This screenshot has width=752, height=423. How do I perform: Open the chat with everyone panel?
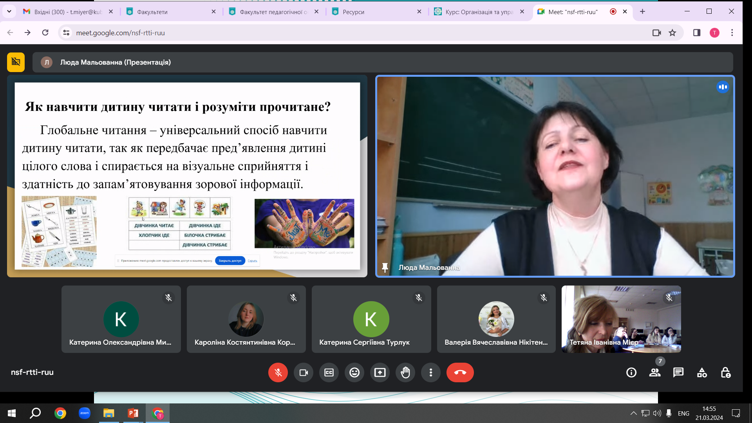coord(678,372)
